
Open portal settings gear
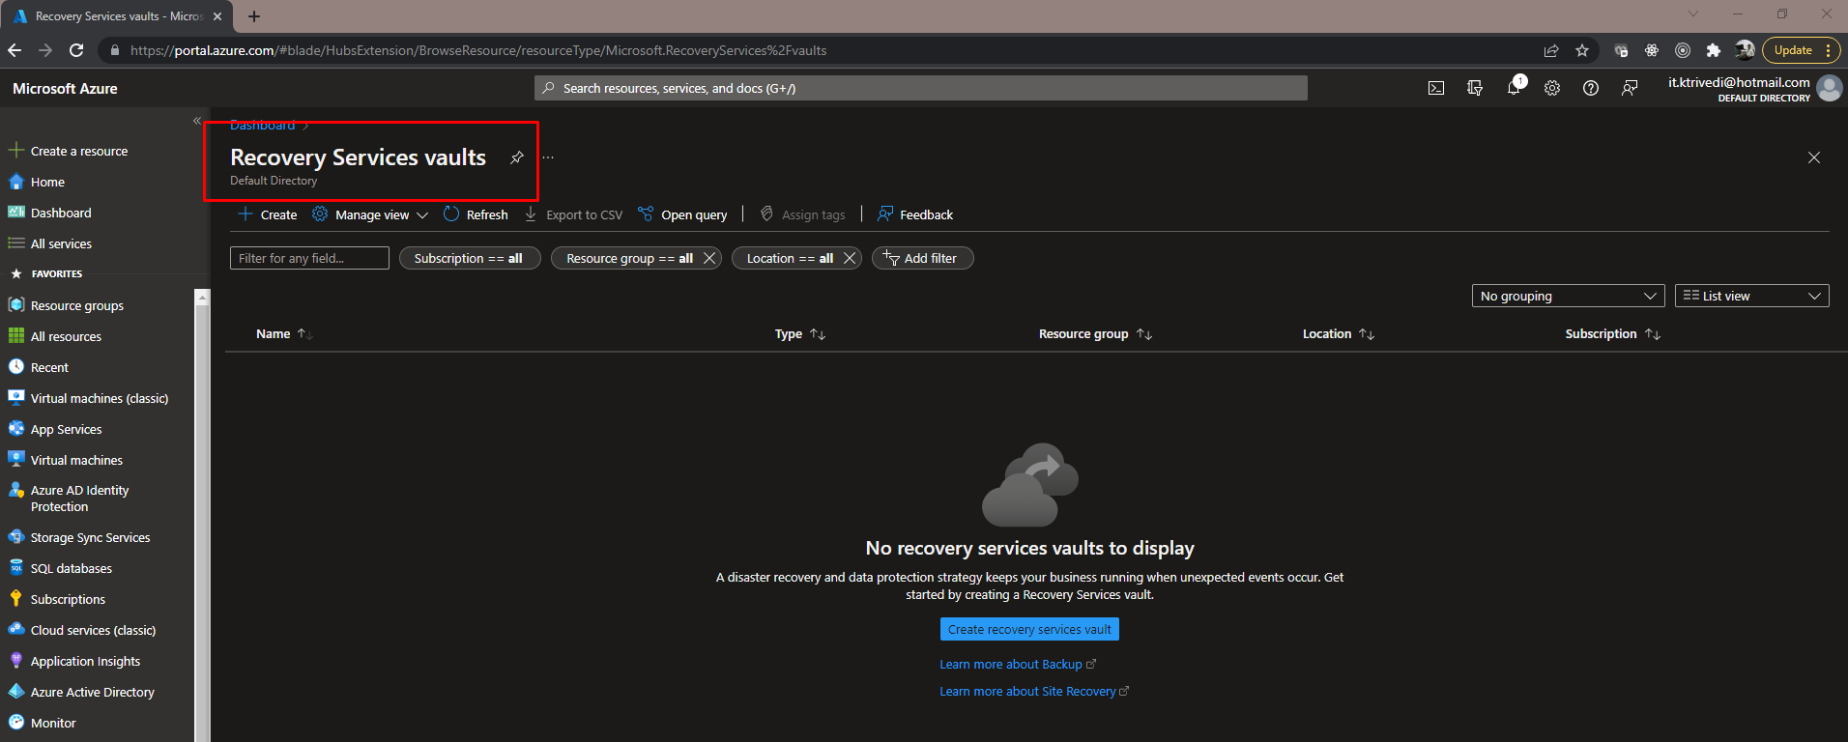coord(1552,88)
